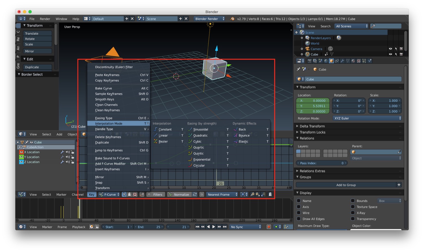Click the ghost icon next to pivot dropdown
The width and height of the screenshot is (424, 252).
click(270, 195)
